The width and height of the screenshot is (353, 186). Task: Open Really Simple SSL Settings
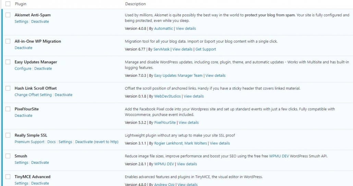(x=65, y=142)
